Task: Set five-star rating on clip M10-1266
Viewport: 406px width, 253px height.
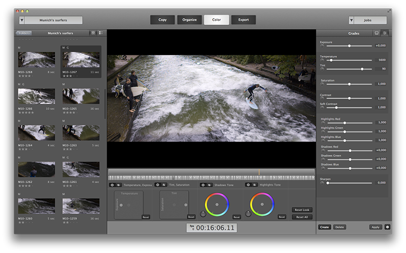Action: tap(32, 113)
